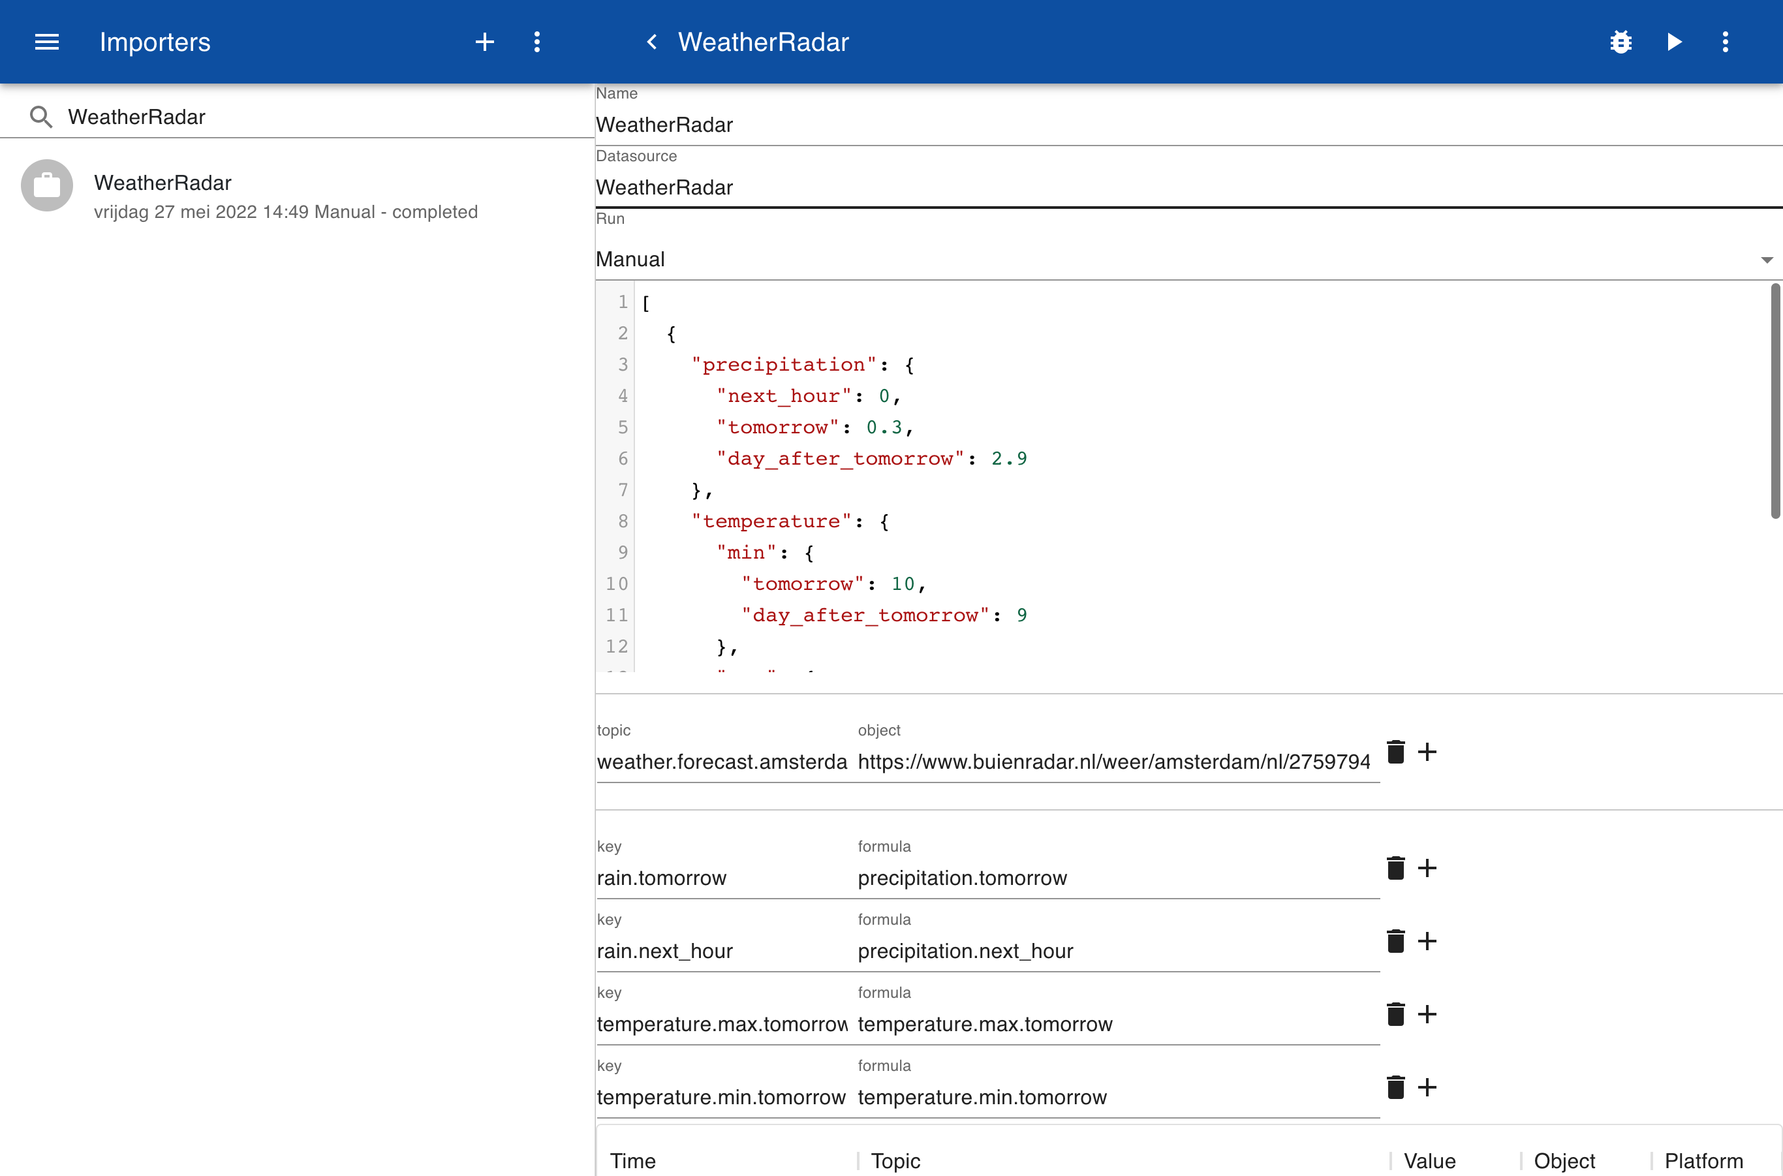Screen dimensions: 1783x1176
Task: Click line 10 "tomorrow": 10 in editor
Action: pyautogui.click(x=834, y=583)
